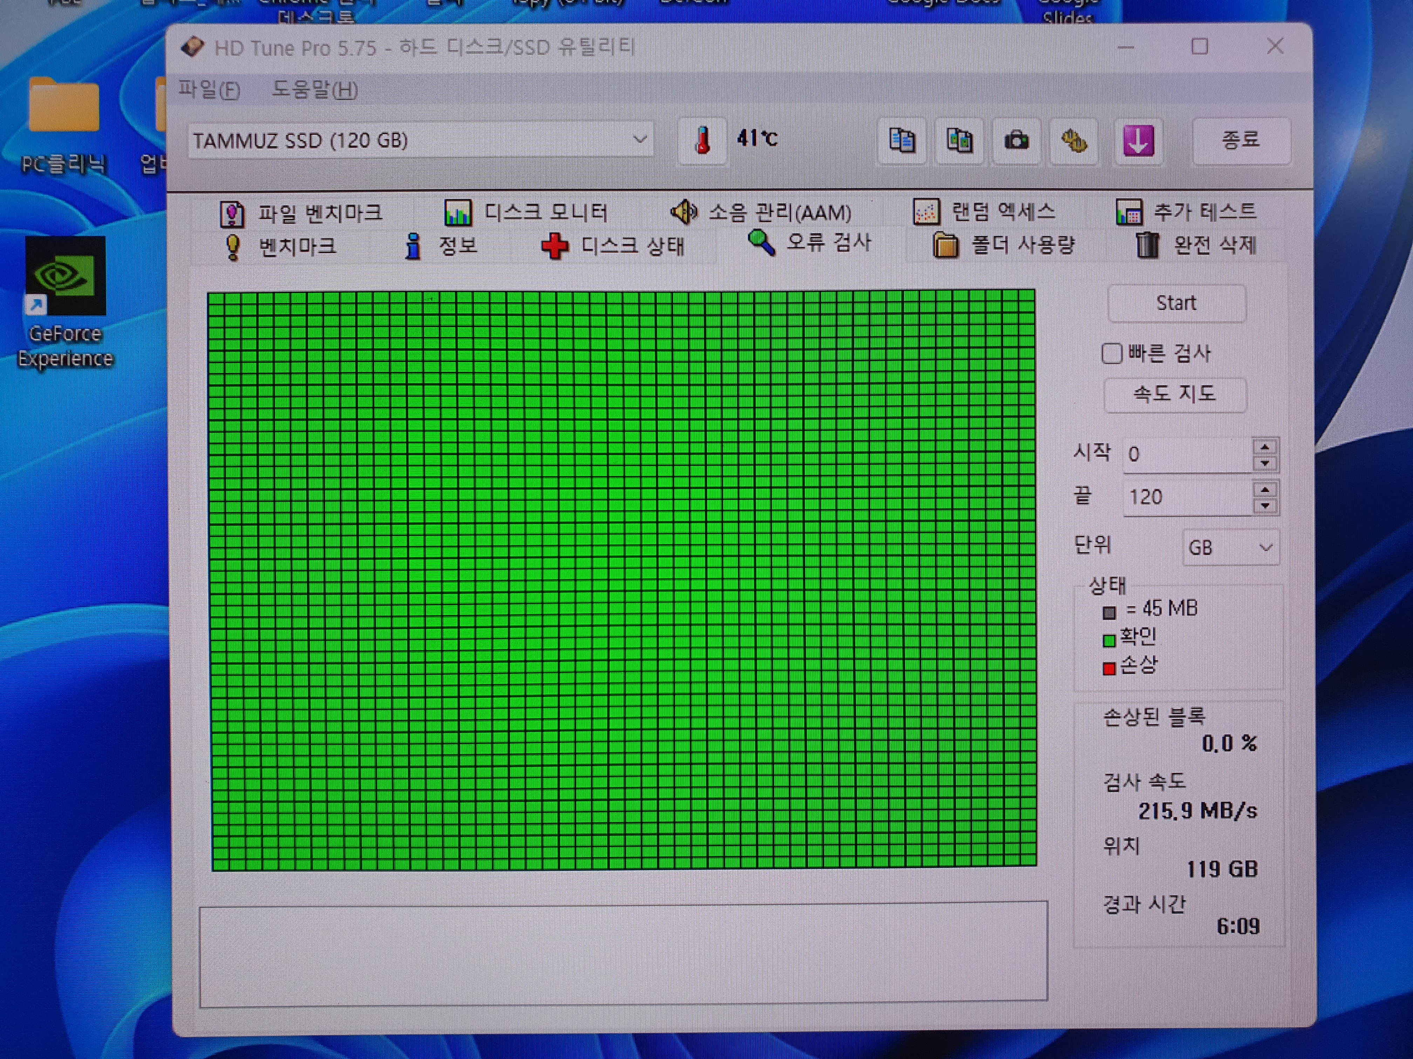Click the copy screenshot to clipboard icon

[959, 140]
